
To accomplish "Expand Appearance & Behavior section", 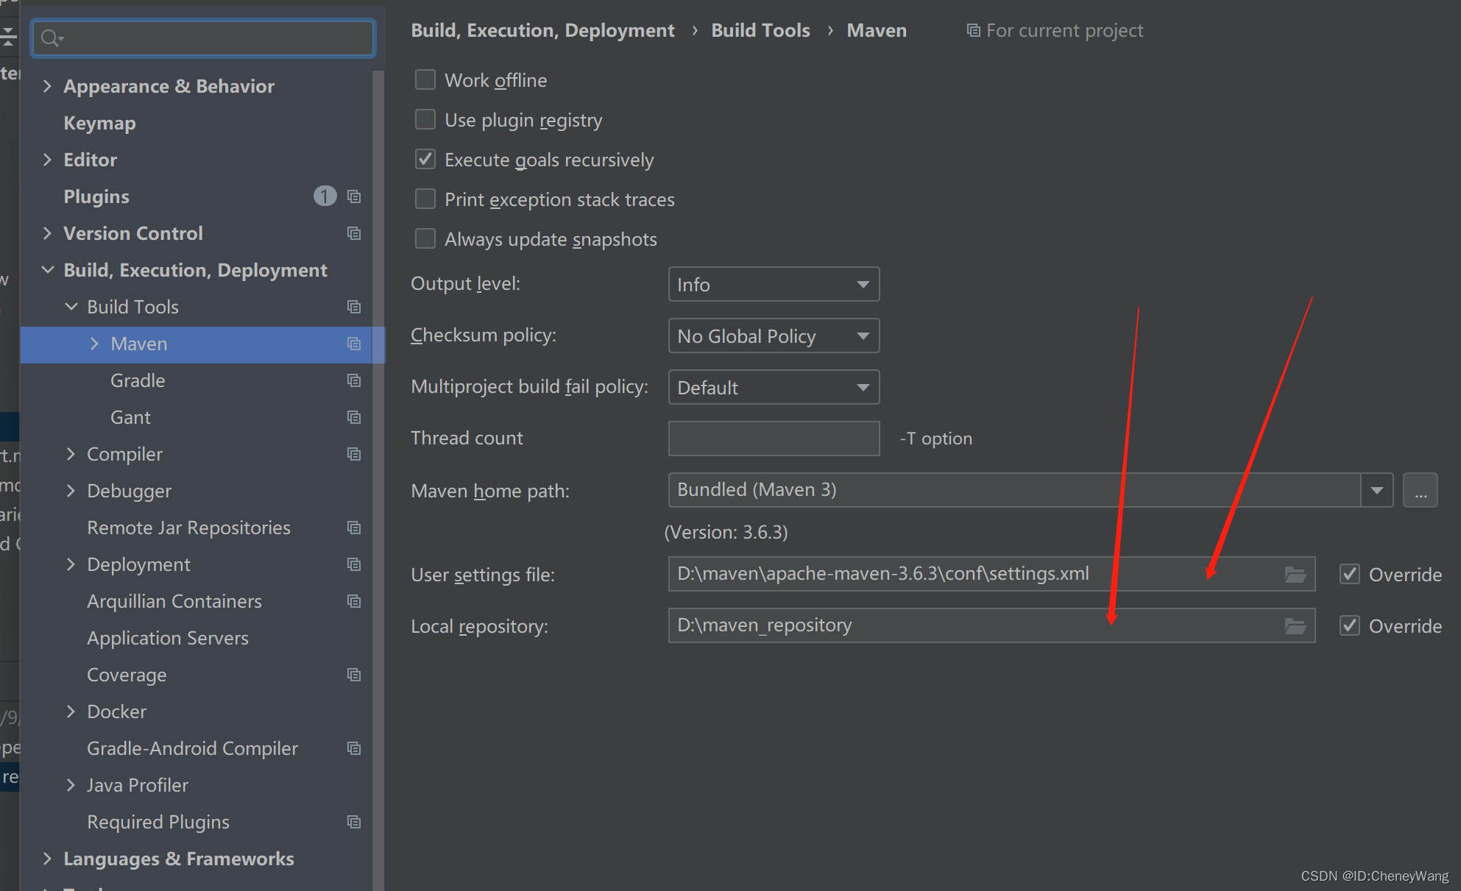I will click(47, 86).
